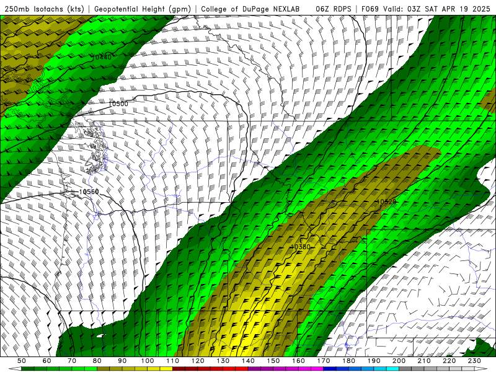496x372 pixels.
Task: Select the 80 knot legend label
Action: coord(97,361)
